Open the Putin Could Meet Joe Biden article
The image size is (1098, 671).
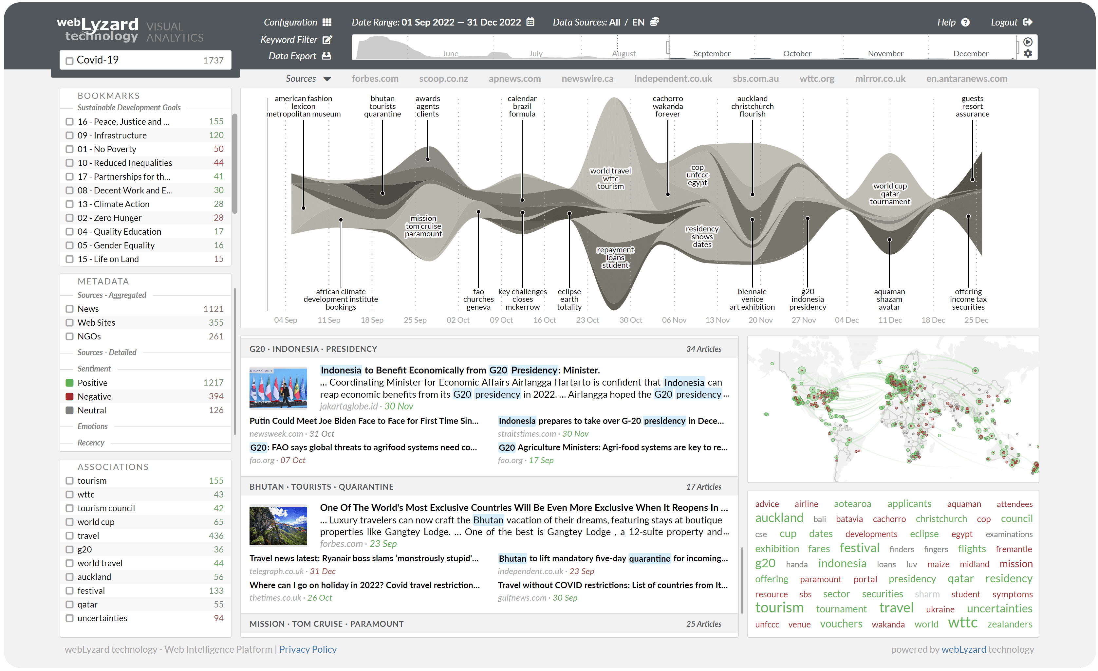coord(364,421)
